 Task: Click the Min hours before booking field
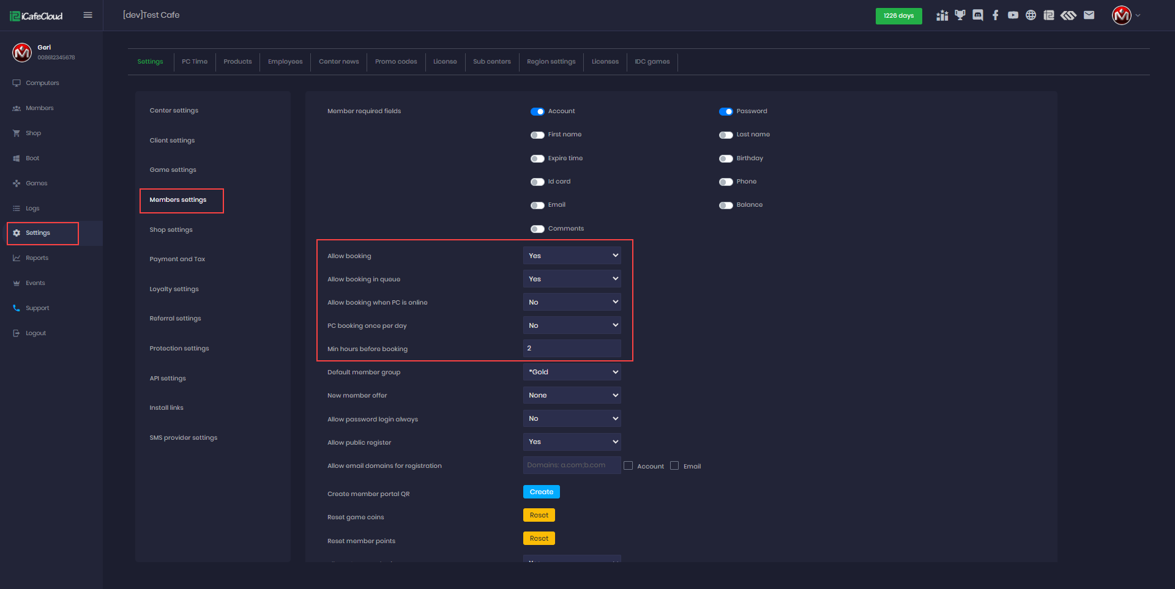point(572,349)
